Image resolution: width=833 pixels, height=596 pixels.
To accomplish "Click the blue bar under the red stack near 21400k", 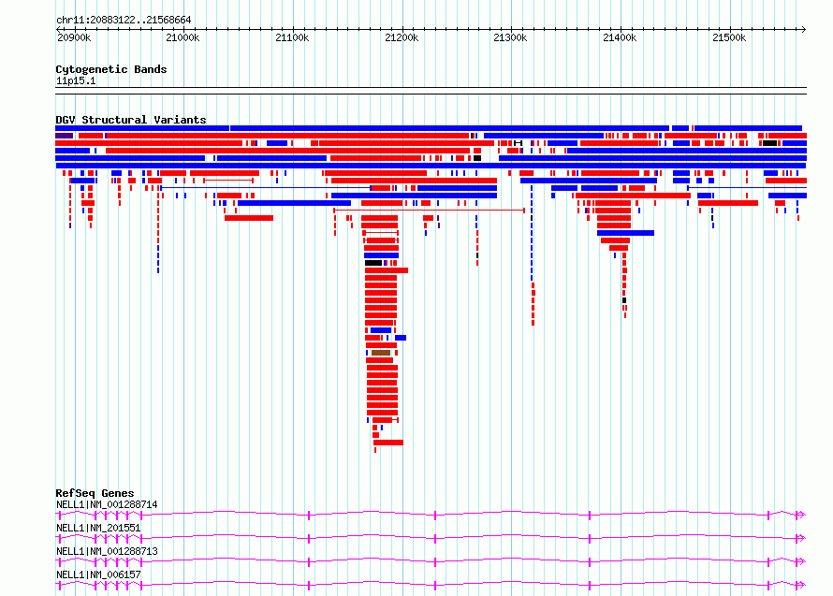I will (x=626, y=233).
